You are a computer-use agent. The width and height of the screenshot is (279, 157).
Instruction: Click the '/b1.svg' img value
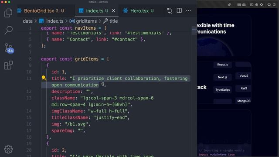pyautogui.click(x=76, y=124)
